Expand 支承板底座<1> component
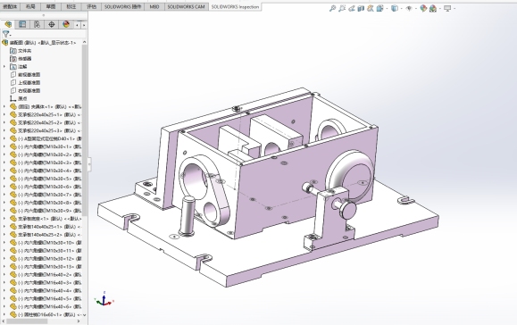 coord(4,219)
